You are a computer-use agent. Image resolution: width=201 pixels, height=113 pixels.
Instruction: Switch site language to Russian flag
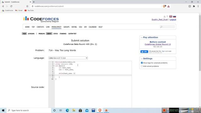175,16
